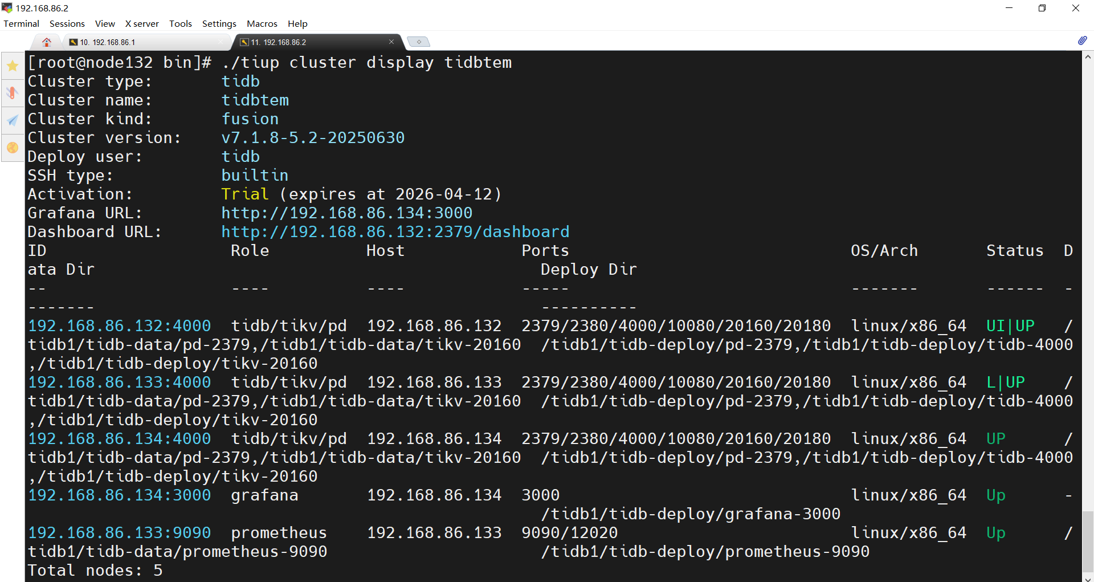Image resolution: width=1094 pixels, height=582 pixels.
Task: Open the orange globe sidebar tab
Action: [13, 148]
